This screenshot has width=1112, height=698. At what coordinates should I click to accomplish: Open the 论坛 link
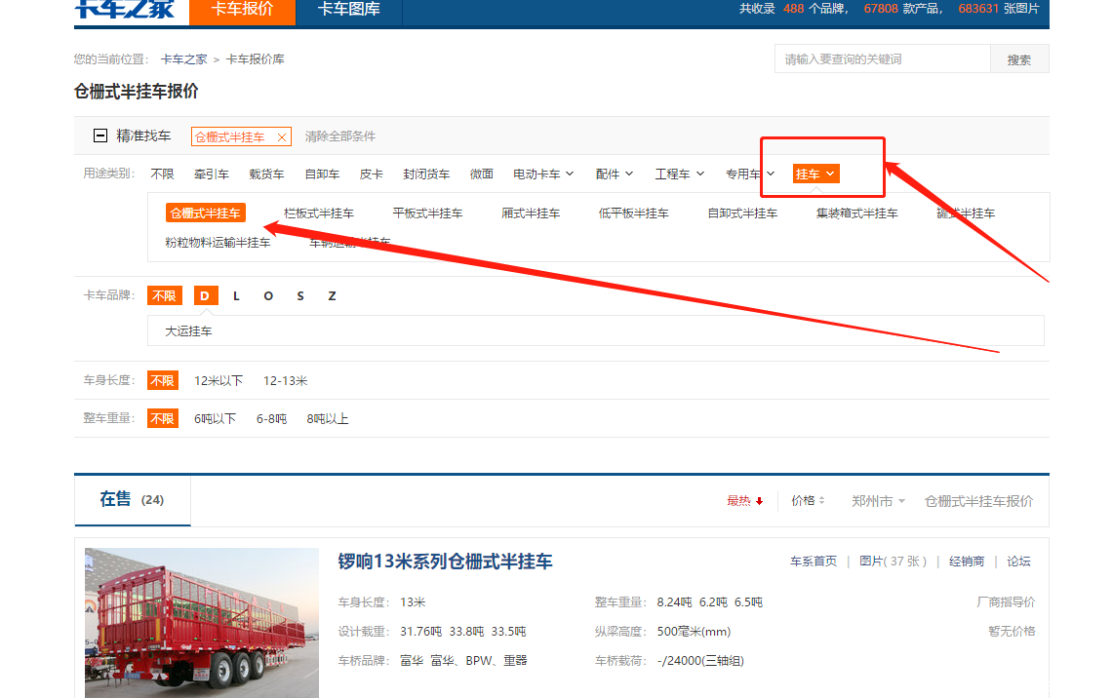(1018, 562)
